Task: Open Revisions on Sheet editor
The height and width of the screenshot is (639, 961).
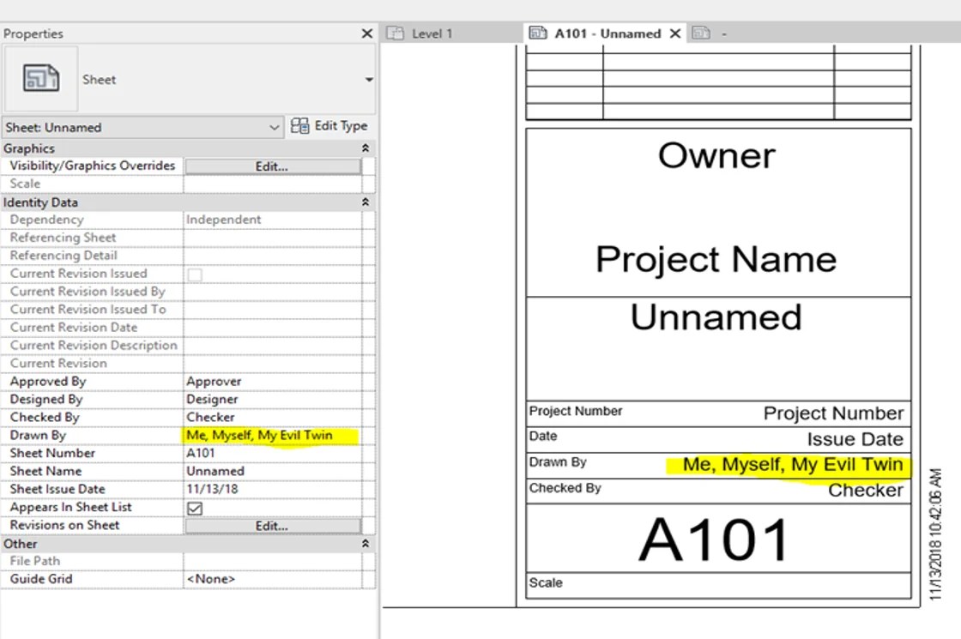Action: [x=271, y=525]
